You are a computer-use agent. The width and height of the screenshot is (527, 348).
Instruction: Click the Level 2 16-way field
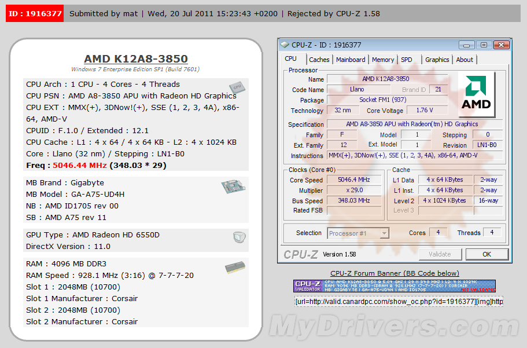point(488,200)
